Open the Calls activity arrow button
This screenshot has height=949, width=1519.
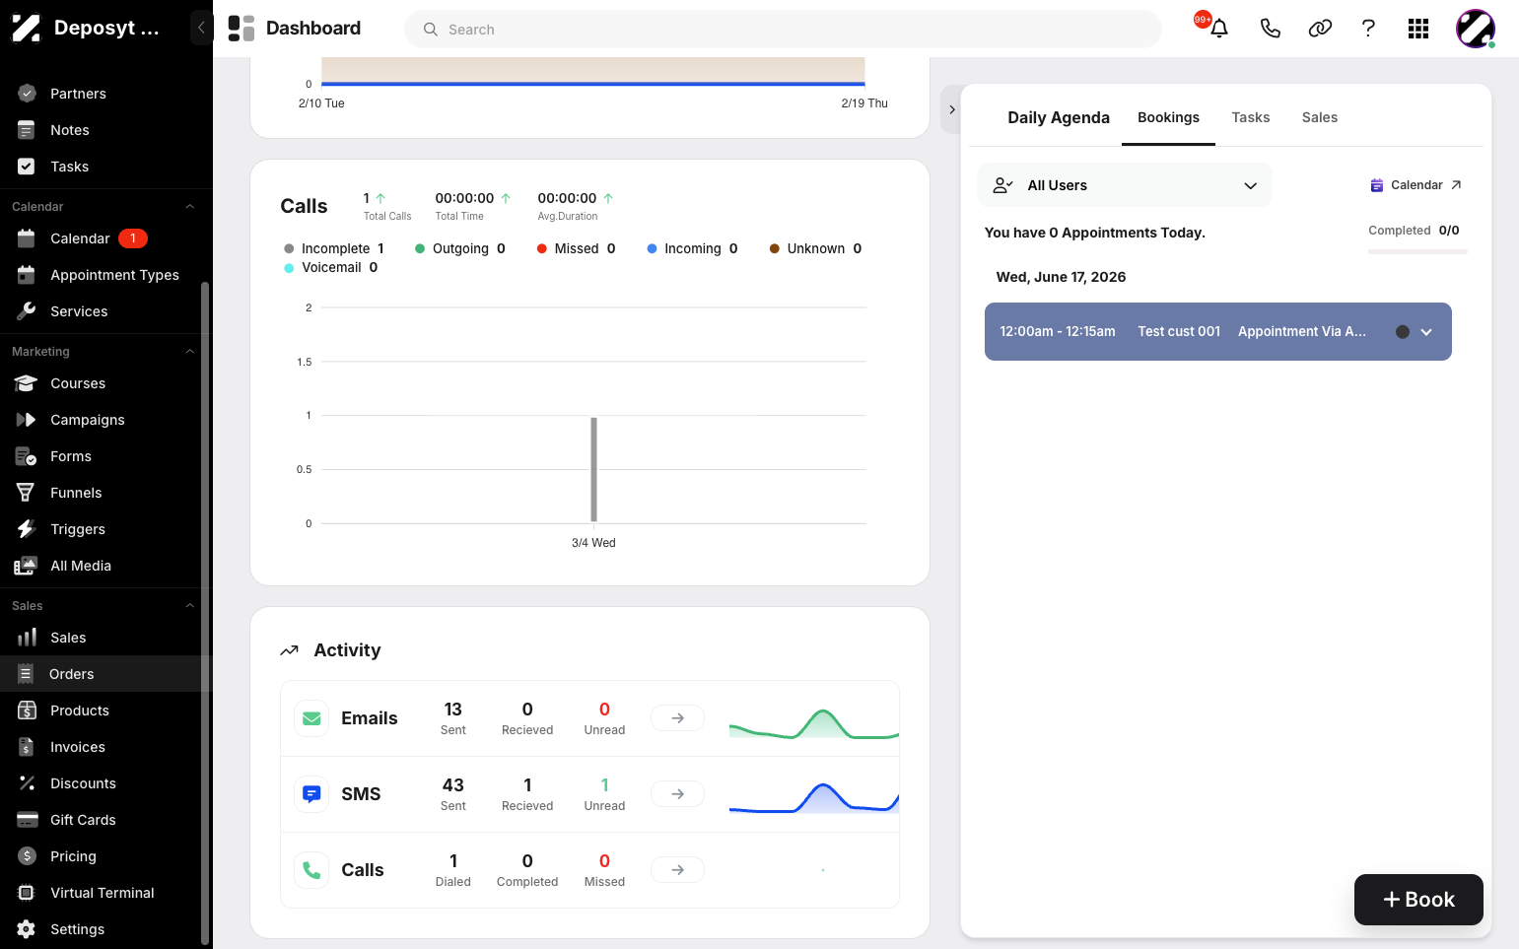677,870
